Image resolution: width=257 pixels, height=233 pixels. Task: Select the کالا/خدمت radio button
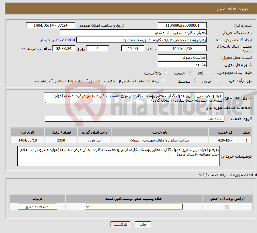166,73
